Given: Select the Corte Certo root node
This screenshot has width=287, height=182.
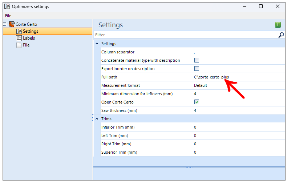Looking at the screenshot, I should tap(26, 24).
